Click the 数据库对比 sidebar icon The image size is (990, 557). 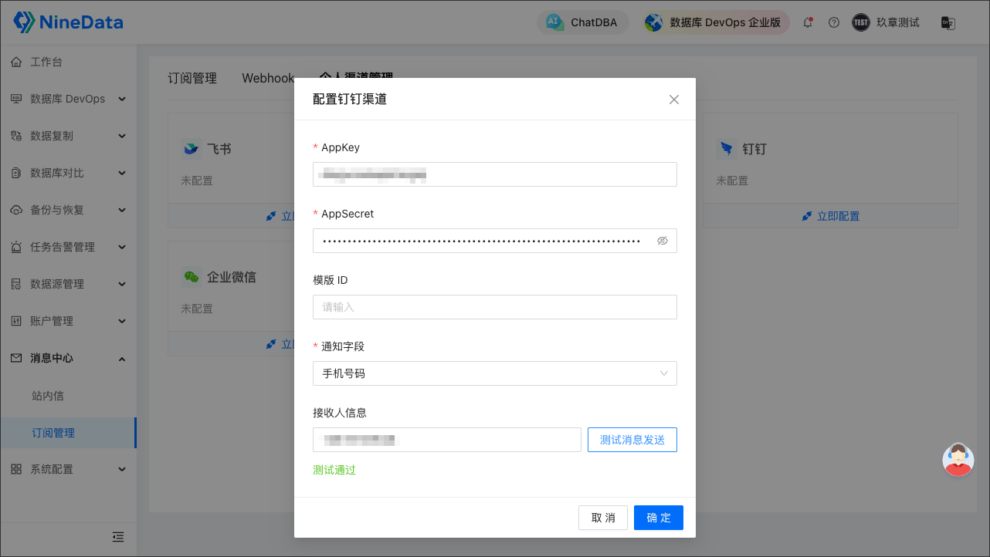coord(16,173)
